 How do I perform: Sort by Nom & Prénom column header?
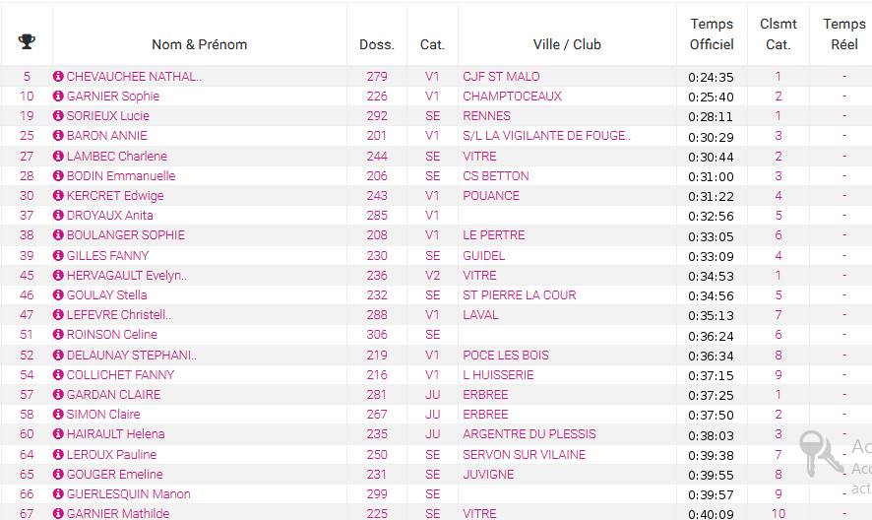point(199,44)
